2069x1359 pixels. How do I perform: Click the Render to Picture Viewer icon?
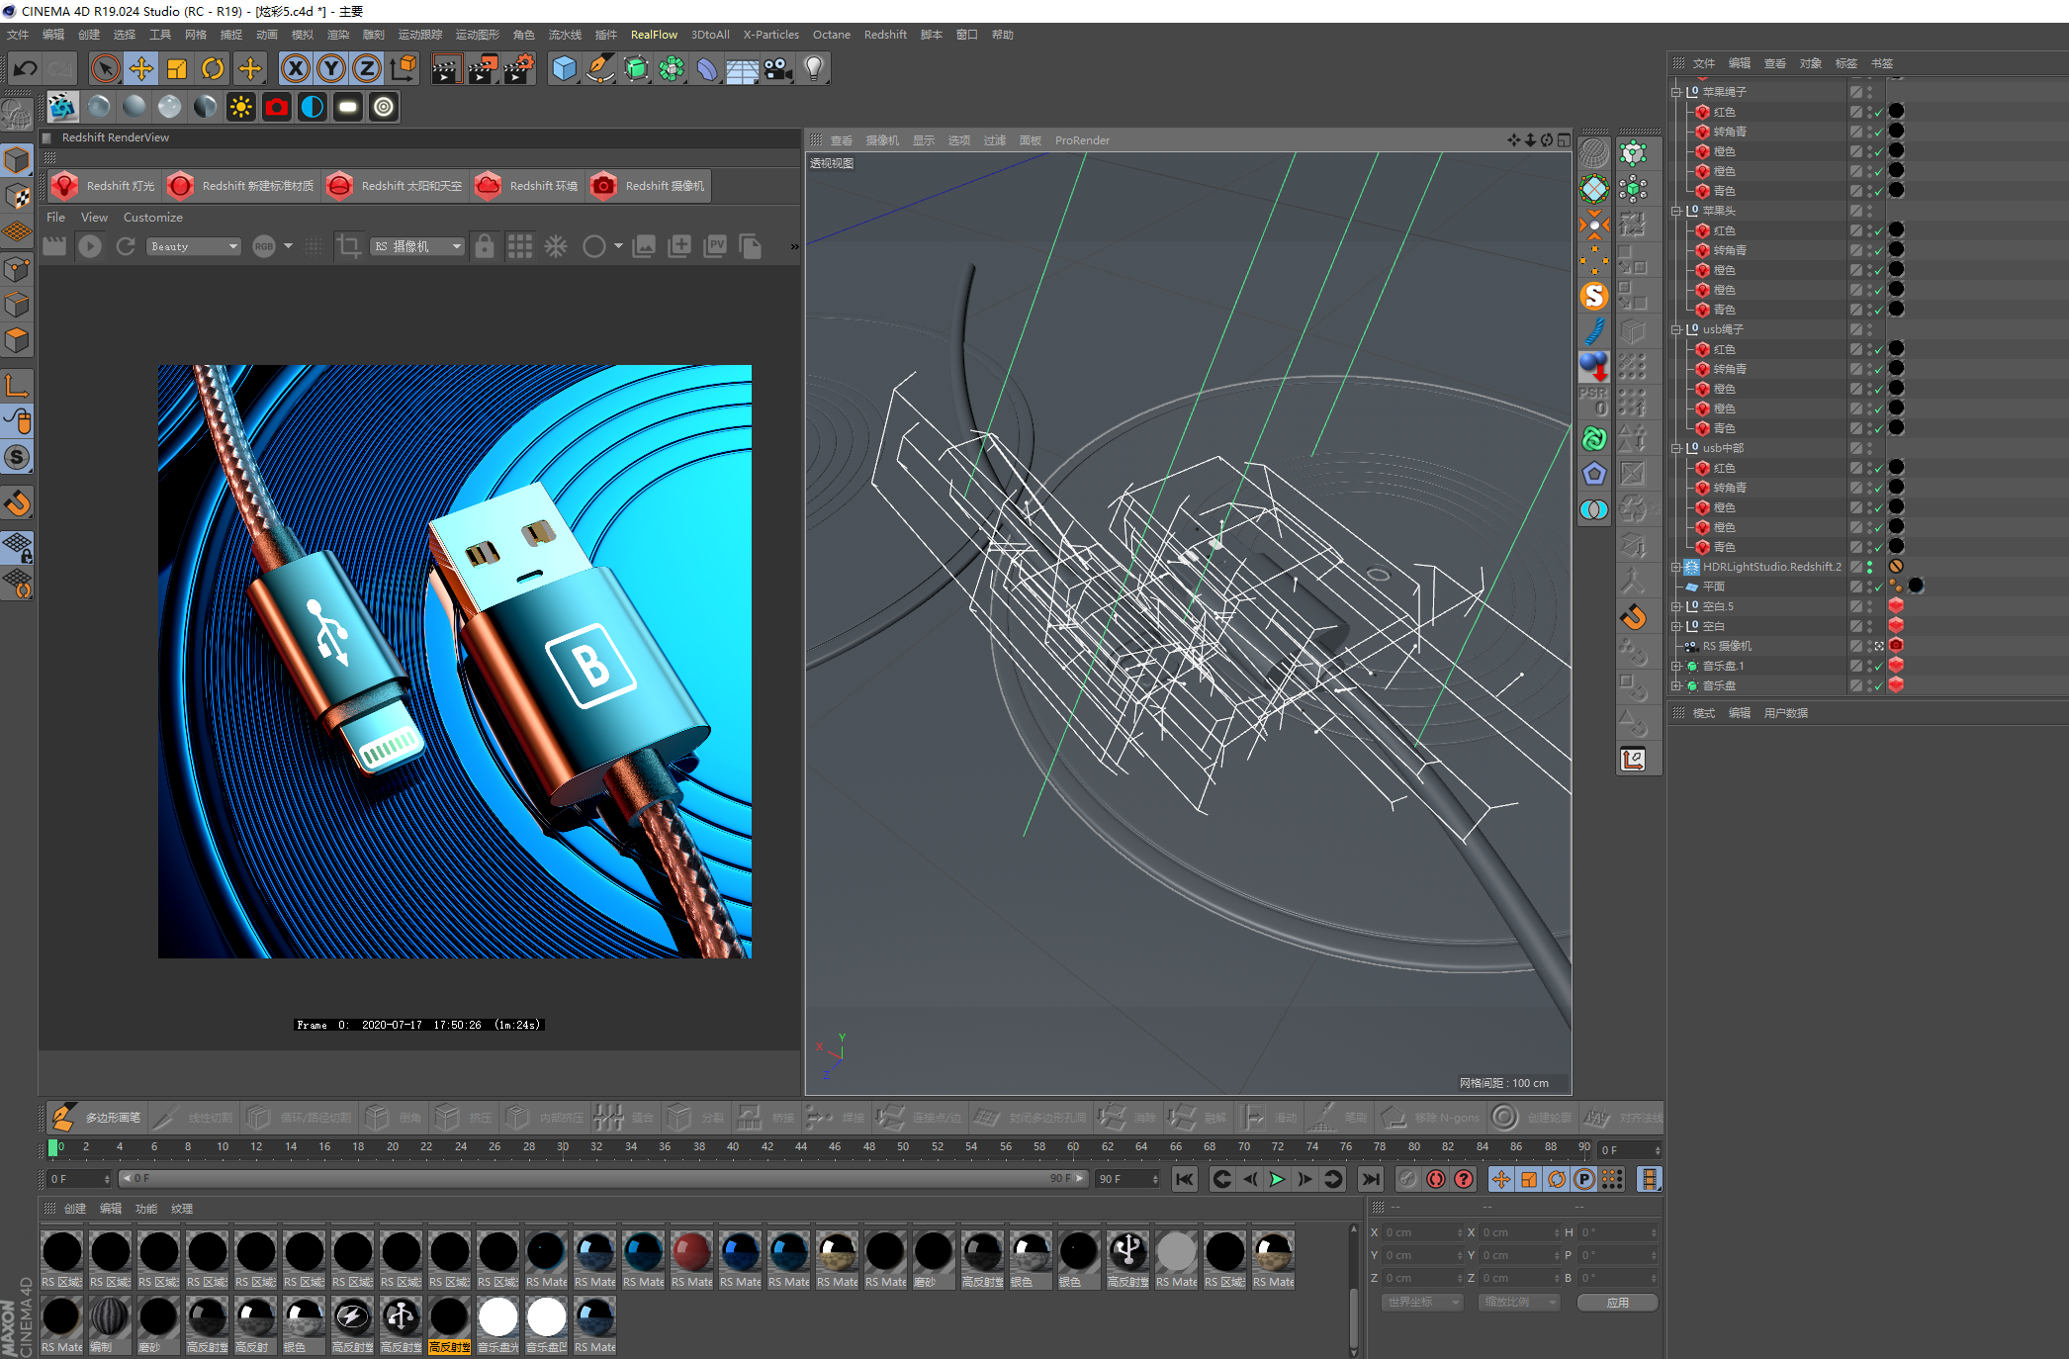click(x=482, y=68)
